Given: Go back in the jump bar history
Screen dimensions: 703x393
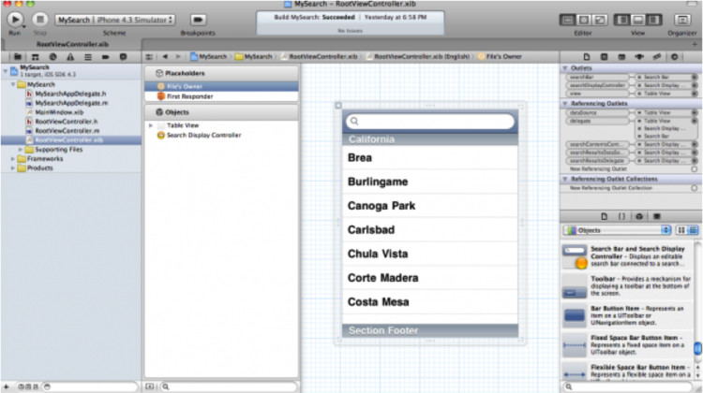Looking at the screenshot, I should pyautogui.click(x=165, y=57).
